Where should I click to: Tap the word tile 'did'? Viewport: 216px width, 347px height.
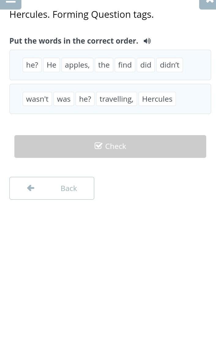click(x=146, y=65)
